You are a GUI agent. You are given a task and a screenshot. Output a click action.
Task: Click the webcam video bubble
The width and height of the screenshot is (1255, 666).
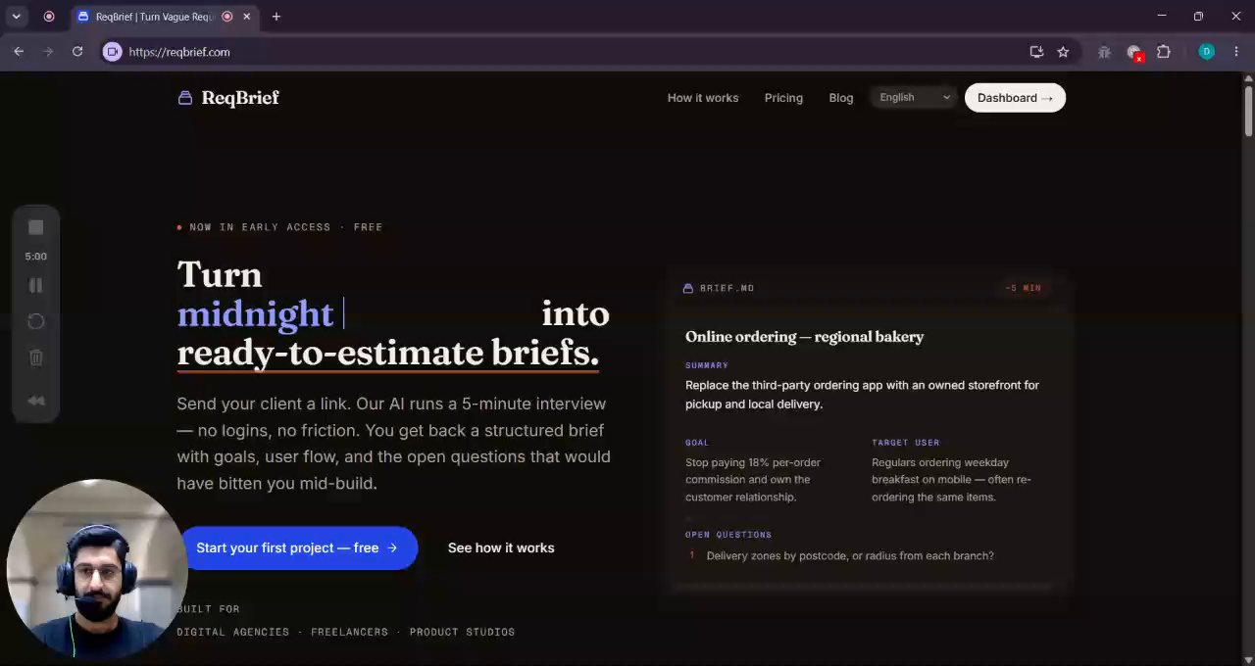tap(96, 570)
